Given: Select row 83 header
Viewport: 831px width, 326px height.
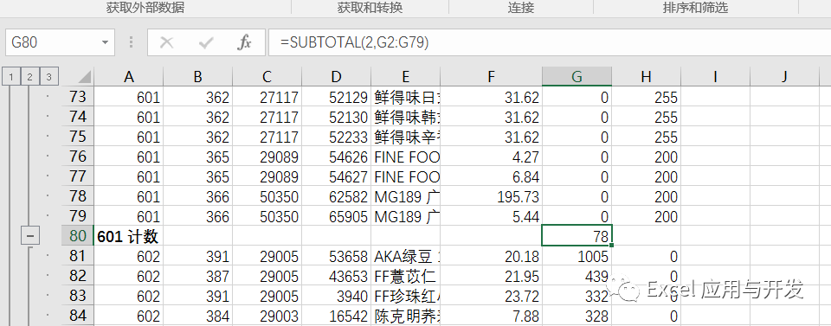Looking at the screenshot, I should point(77,296).
